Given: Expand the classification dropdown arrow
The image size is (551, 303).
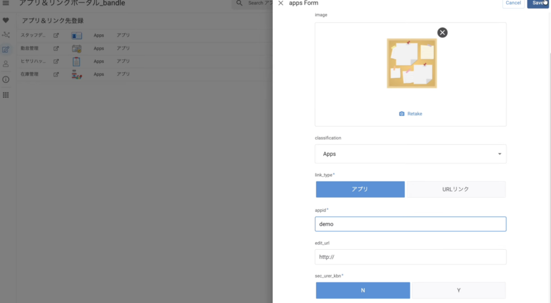Looking at the screenshot, I should 499,154.
